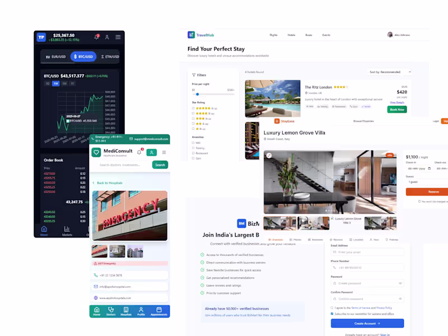Open Sort by Recommended dropdown

pos(390,72)
